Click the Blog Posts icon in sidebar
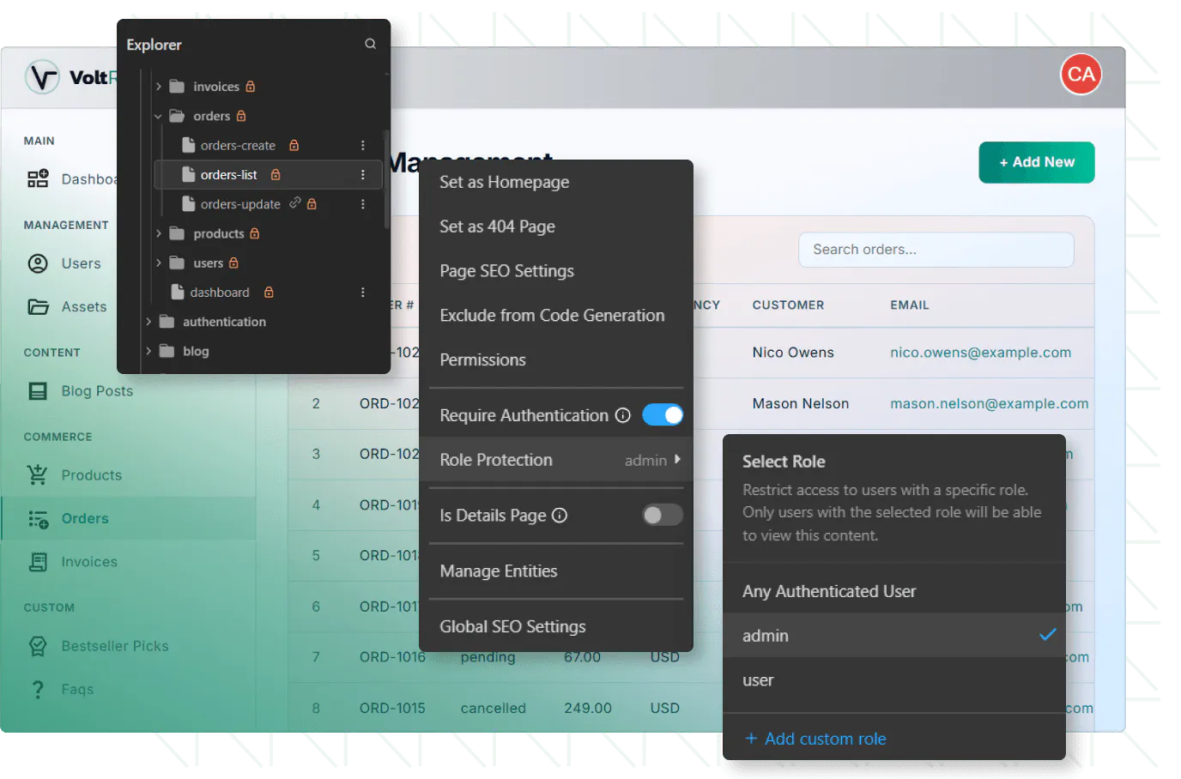1181x779 pixels. 38,391
